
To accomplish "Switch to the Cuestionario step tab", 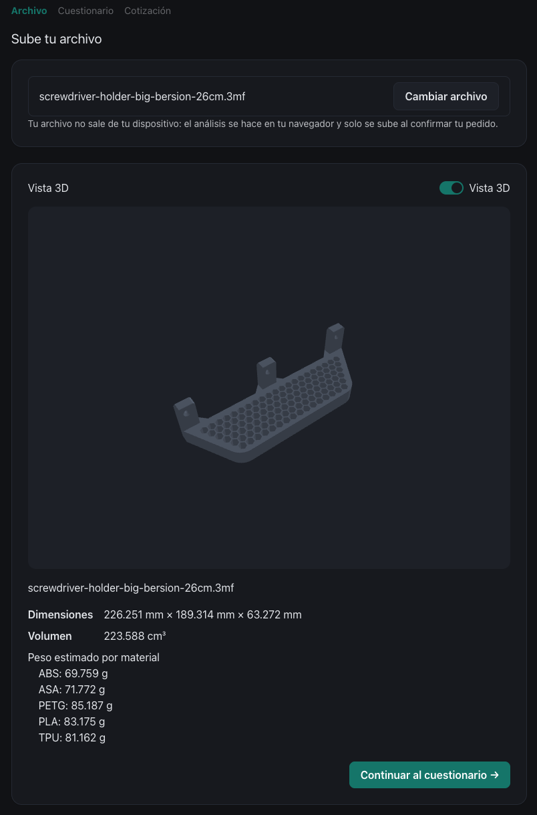I will (85, 11).
